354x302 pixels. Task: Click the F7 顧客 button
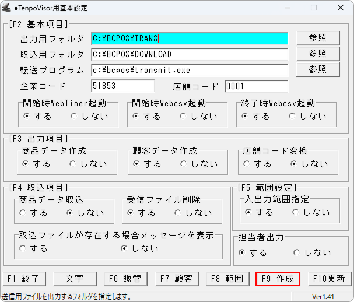pos(177,278)
